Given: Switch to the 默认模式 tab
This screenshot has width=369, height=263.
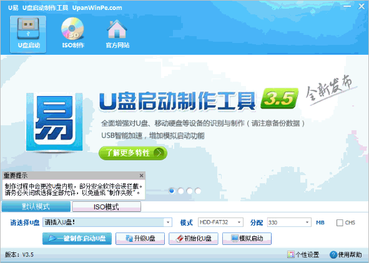Looking at the screenshot, I should click(36, 207).
